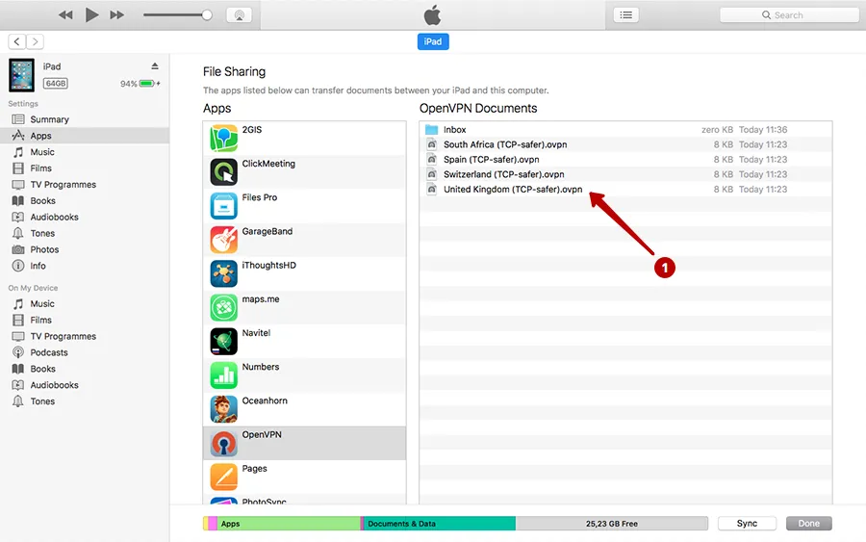Open Podcasts under On My Device

coord(85,352)
